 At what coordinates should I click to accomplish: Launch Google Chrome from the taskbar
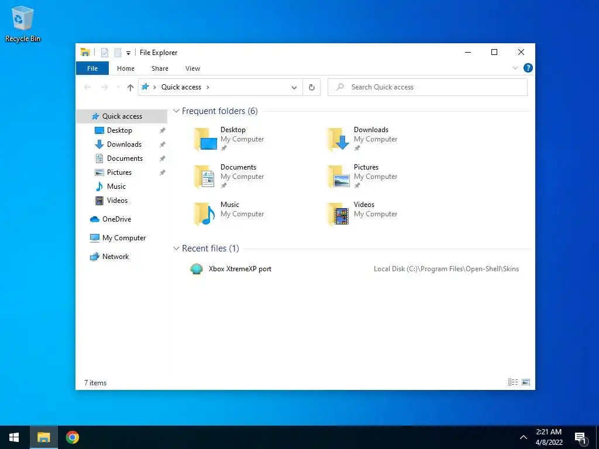point(72,437)
